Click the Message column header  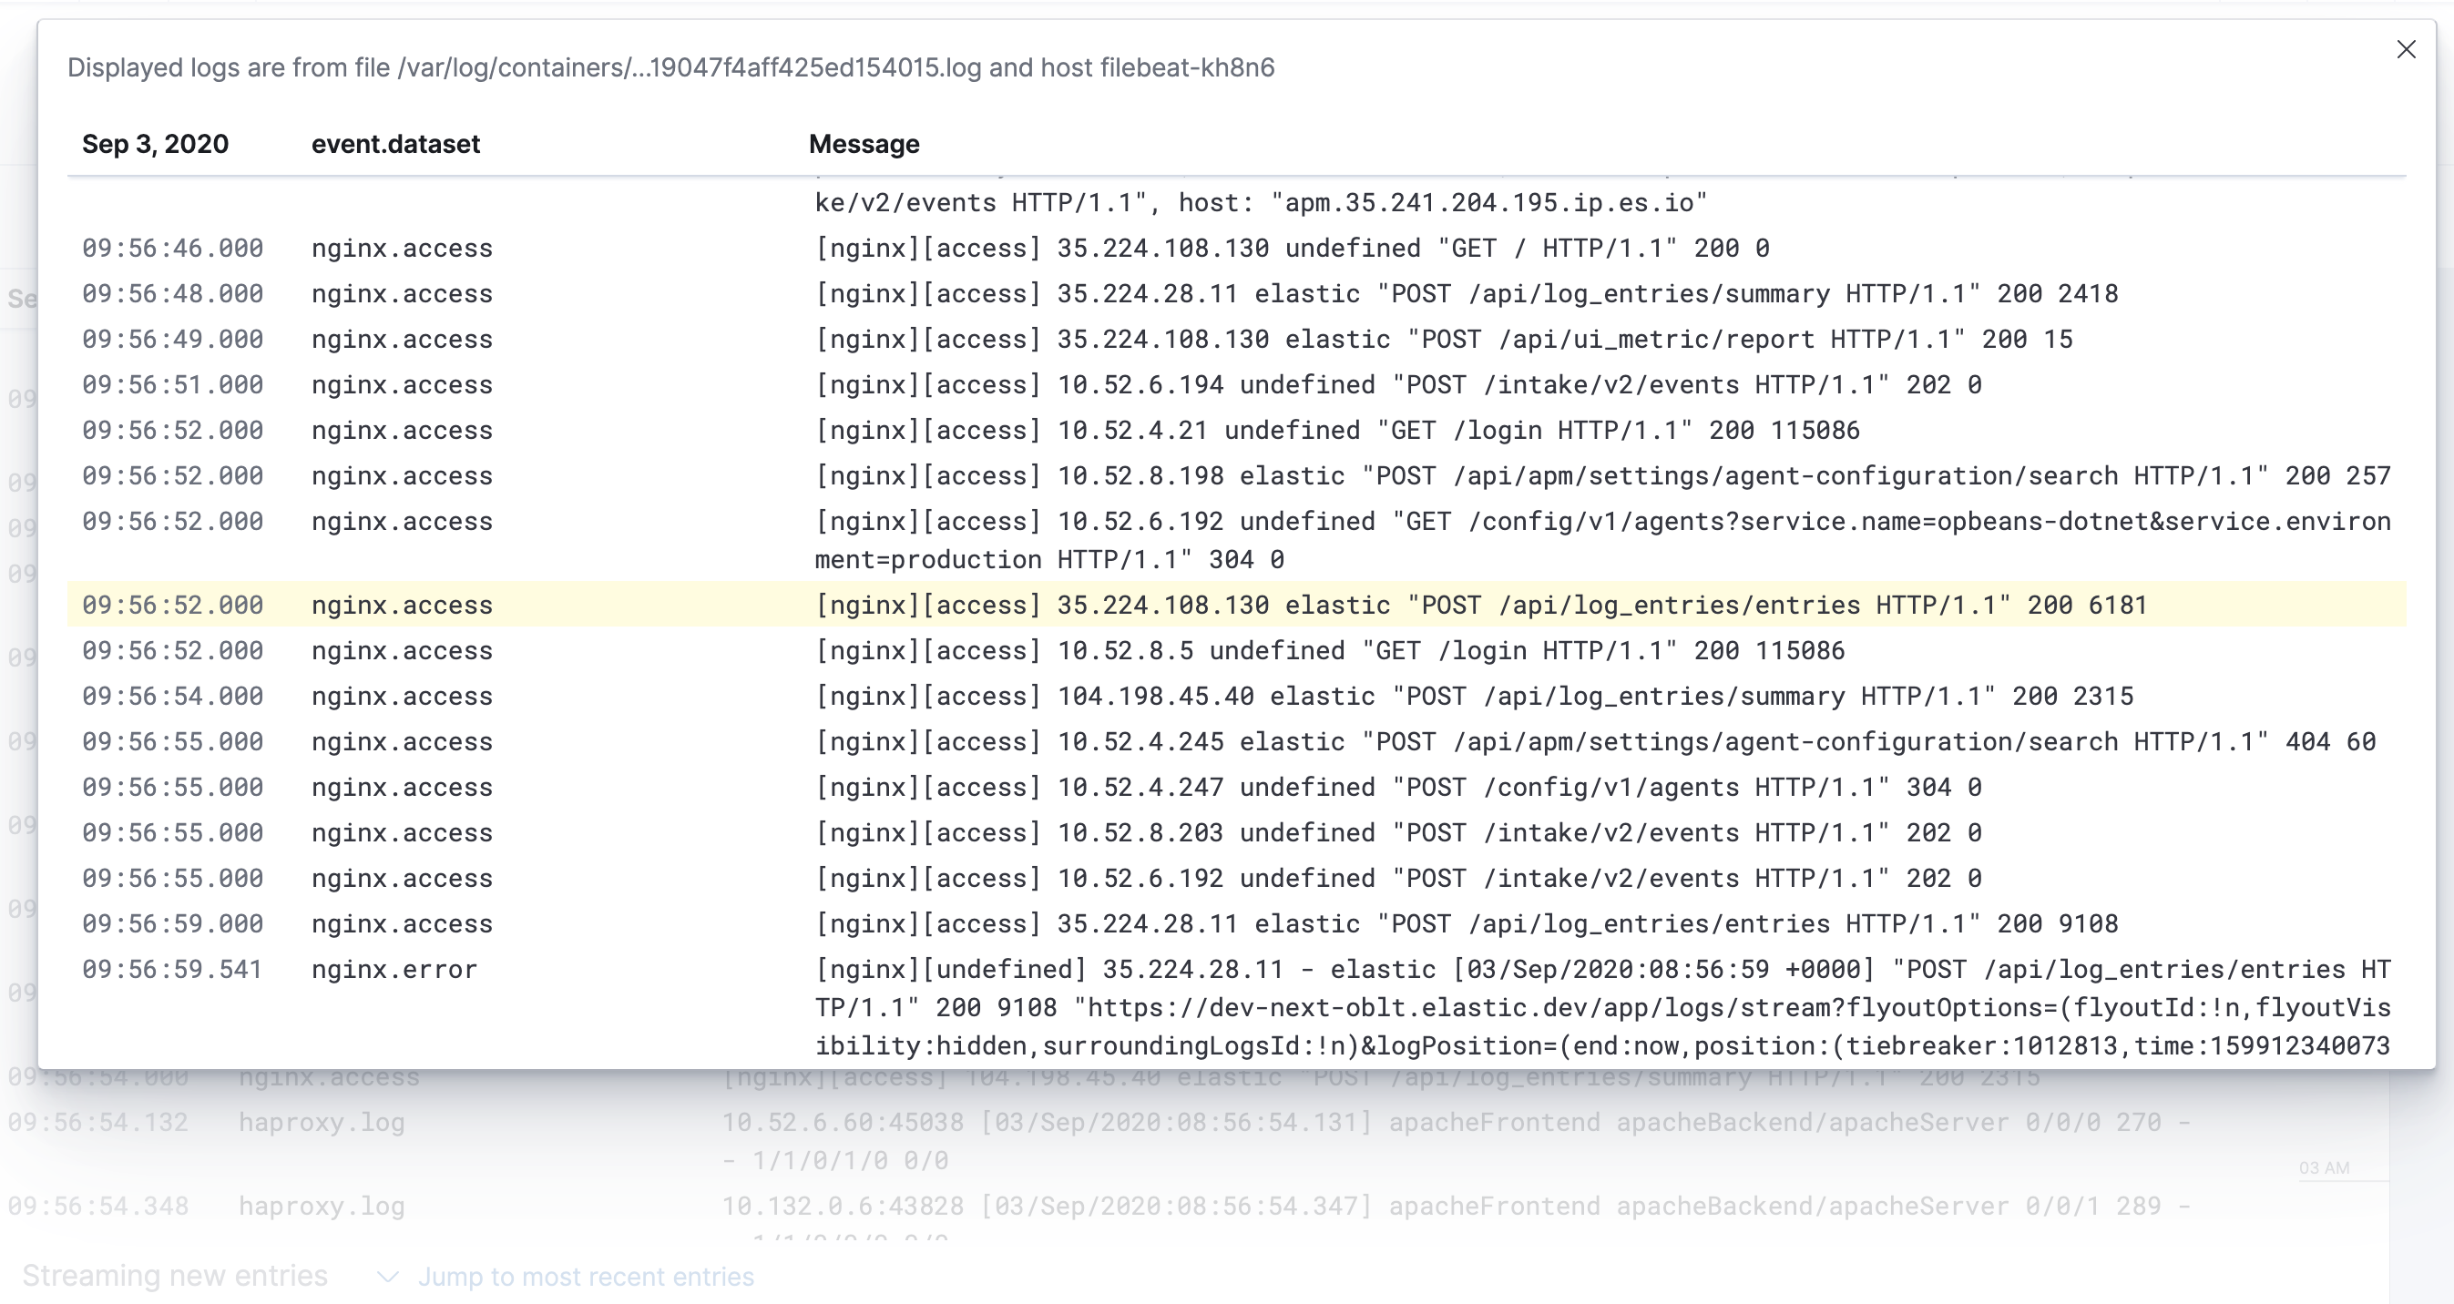click(864, 144)
